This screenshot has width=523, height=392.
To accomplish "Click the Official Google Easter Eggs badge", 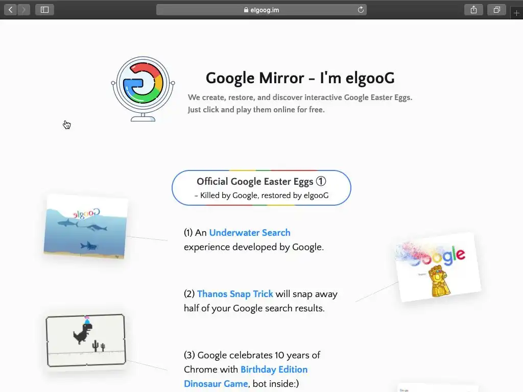I will (261, 188).
